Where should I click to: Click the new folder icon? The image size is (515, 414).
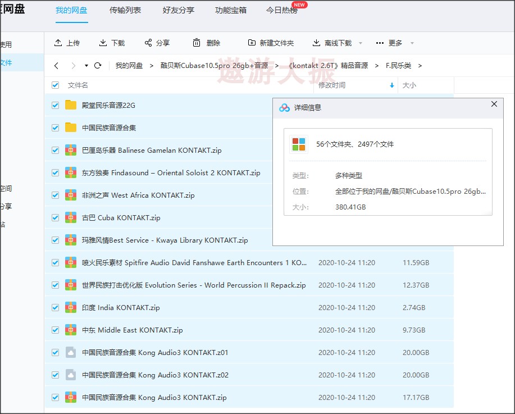click(252, 43)
